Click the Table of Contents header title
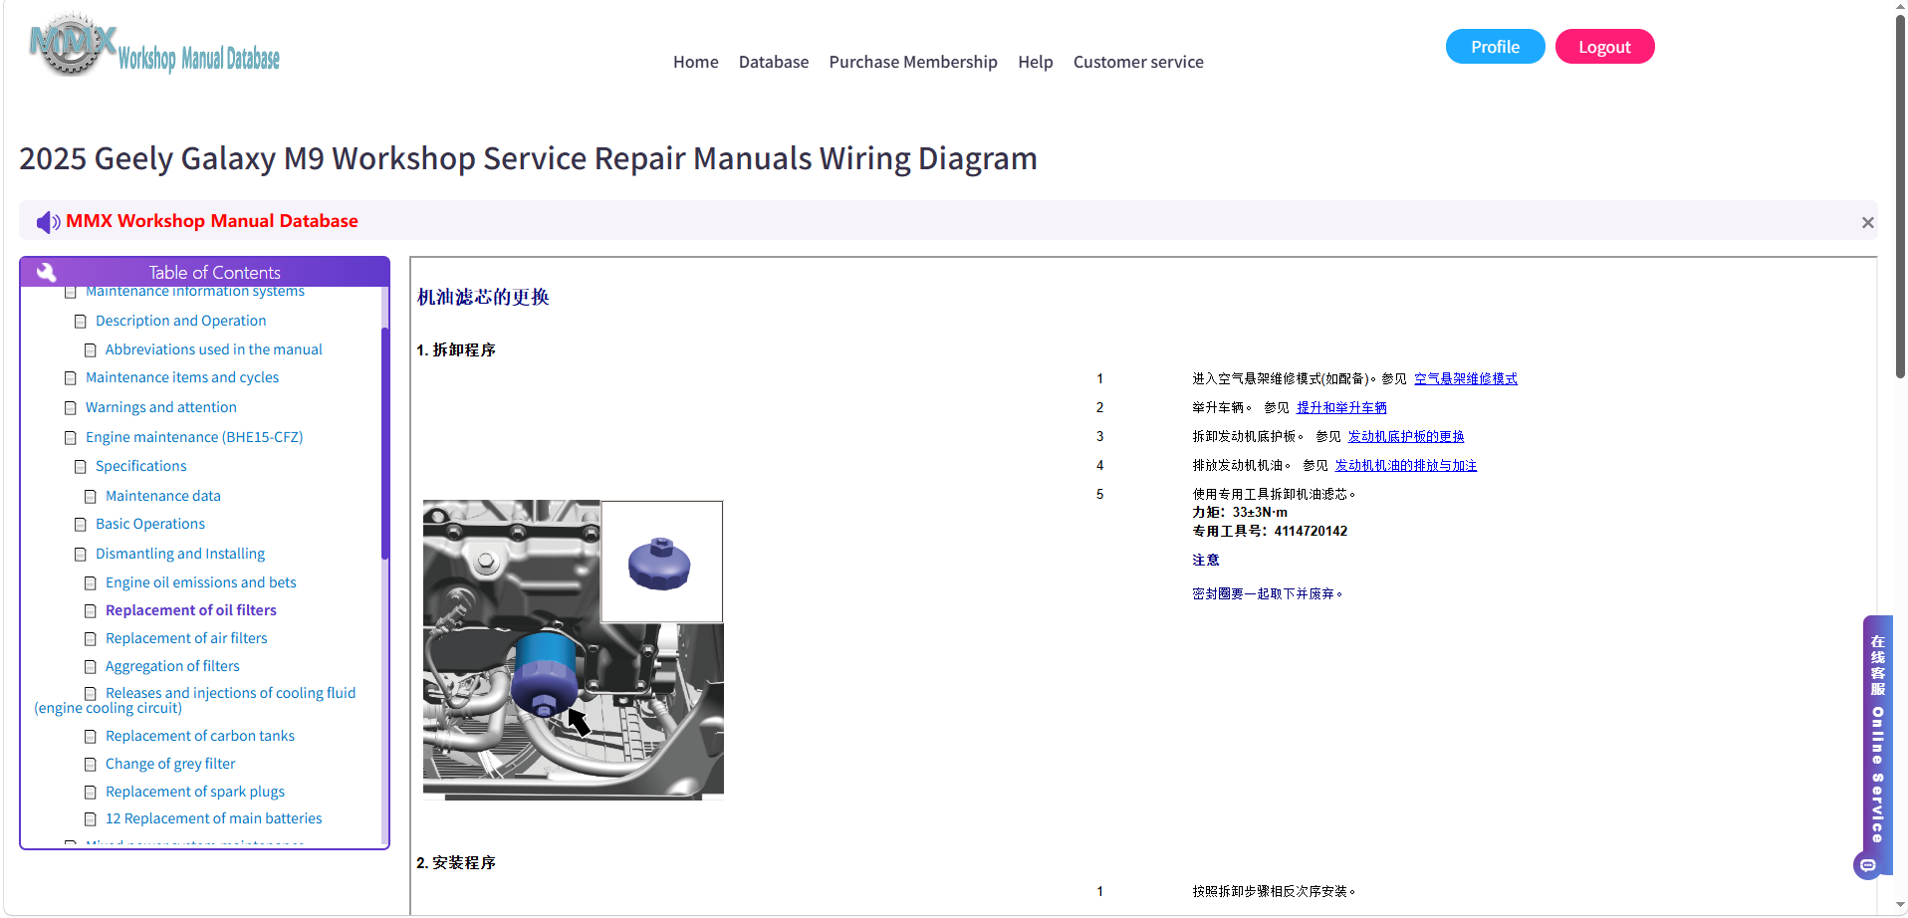This screenshot has width=1908, height=918. (214, 272)
